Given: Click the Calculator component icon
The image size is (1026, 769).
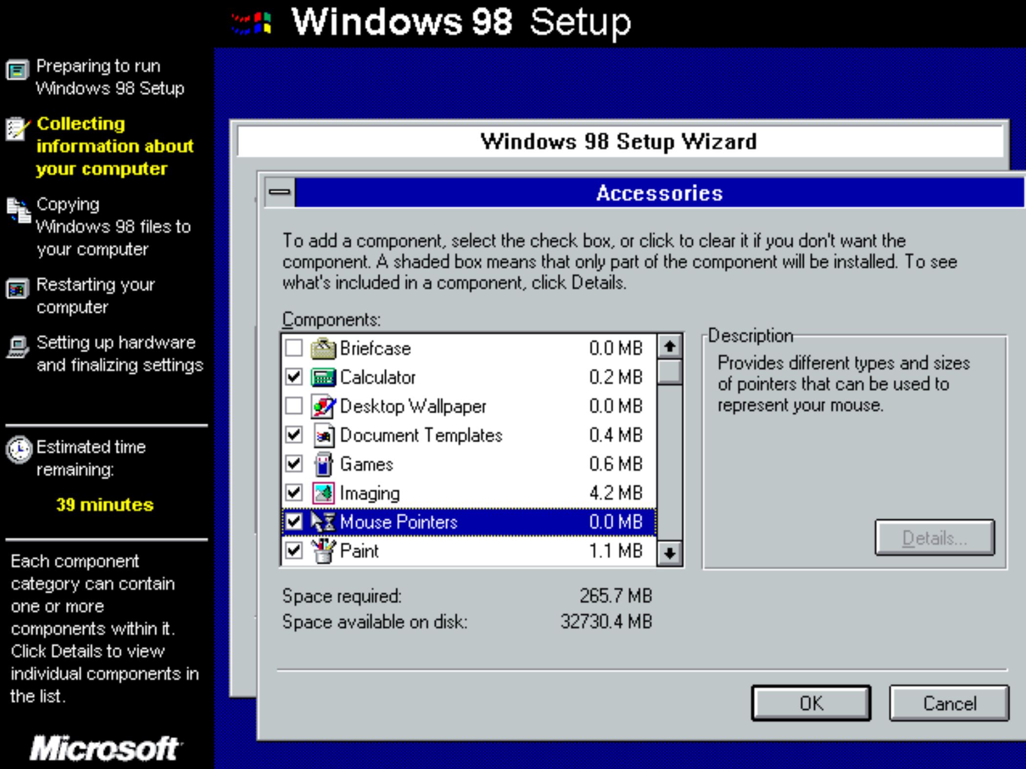Looking at the screenshot, I should click(323, 377).
